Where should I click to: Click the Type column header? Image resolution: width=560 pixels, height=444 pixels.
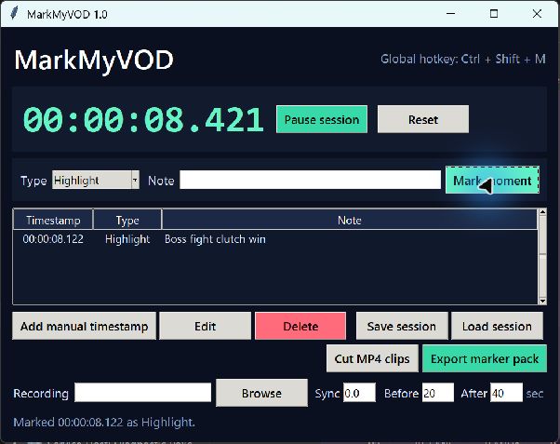pyautogui.click(x=127, y=220)
